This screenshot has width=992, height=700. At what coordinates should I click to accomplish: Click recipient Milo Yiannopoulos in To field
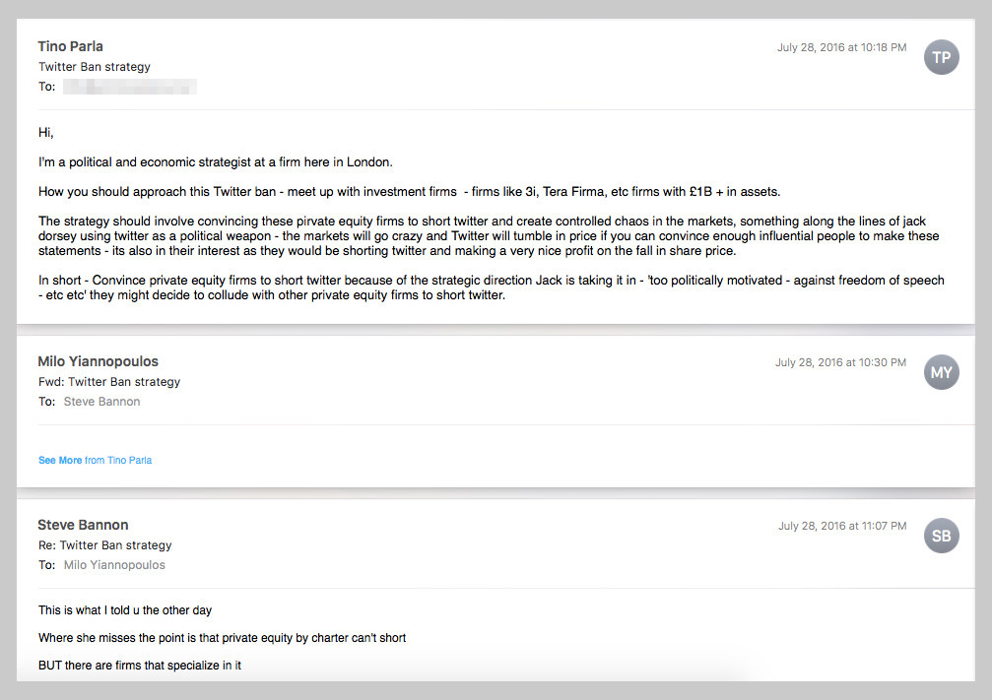[114, 565]
